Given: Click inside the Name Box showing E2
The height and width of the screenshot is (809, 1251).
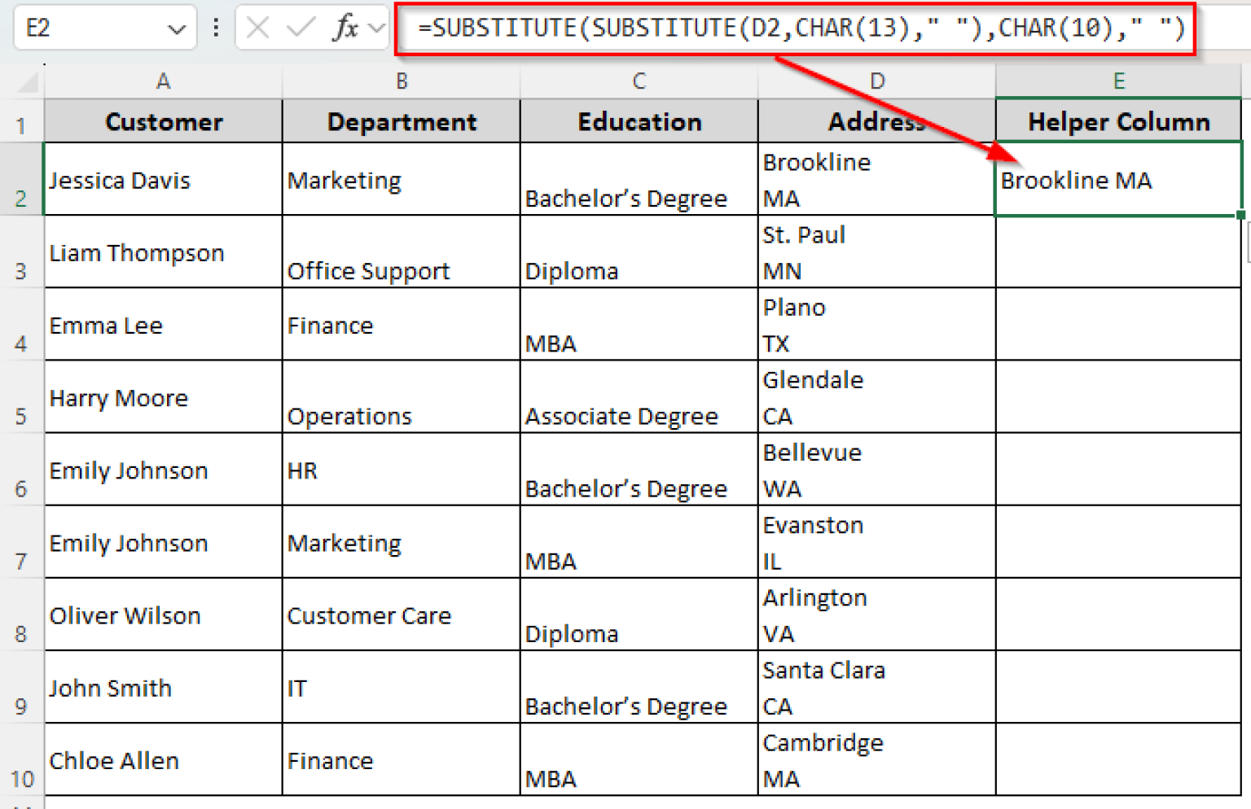Looking at the screenshot, I should [x=90, y=27].
